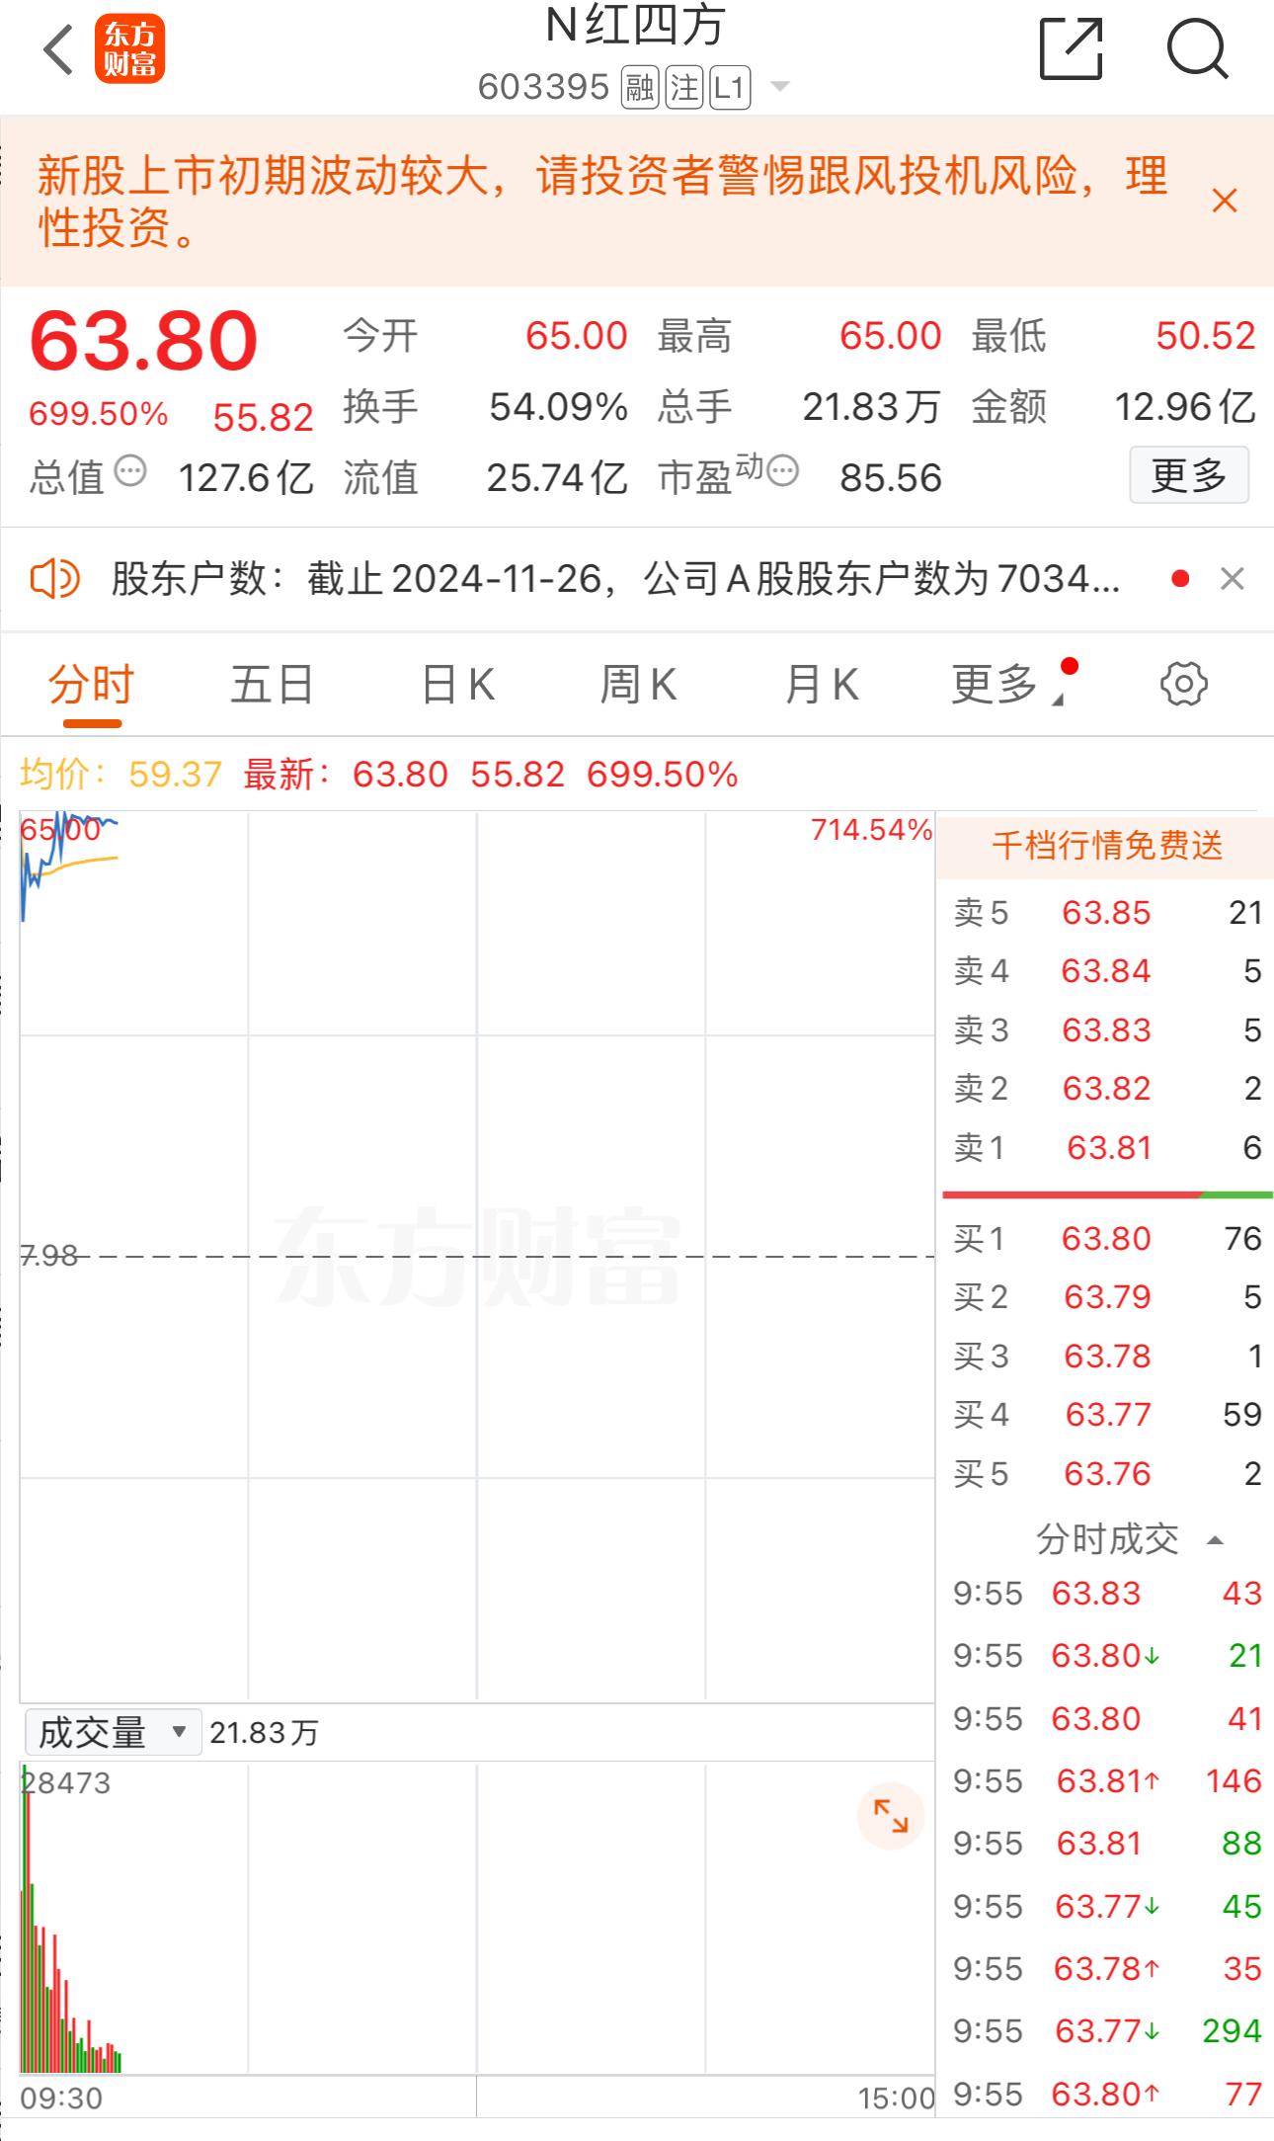
Task: Tap trade row 63.81↑ volume 146
Action: point(1106,1781)
